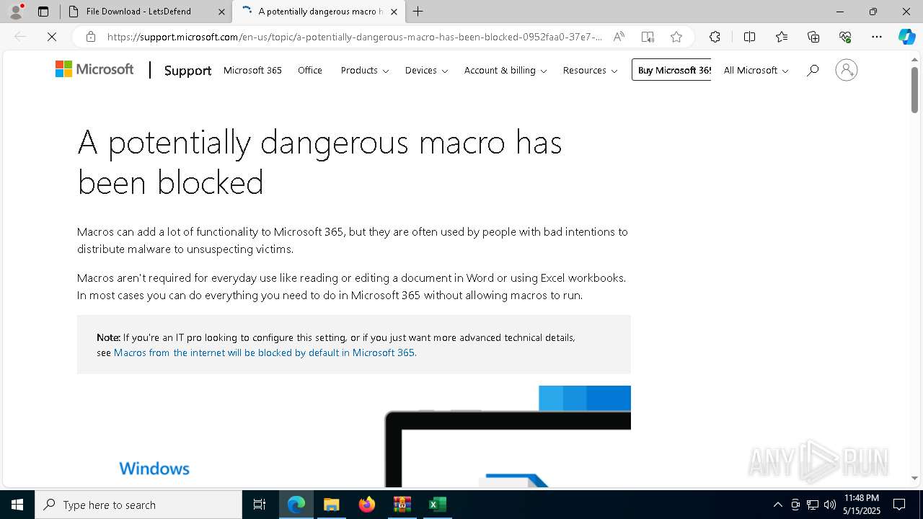
Task: Expand the Devices dropdown
Action: coord(426,70)
